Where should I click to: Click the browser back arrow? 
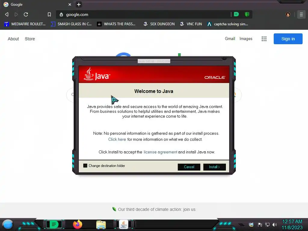7,14
